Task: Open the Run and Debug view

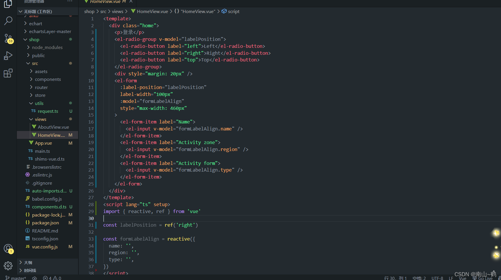Action: coord(8,56)
